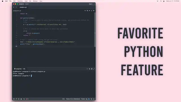Click the Sign in button
This screenshot has width=181, height=102.
pyautogui.click(x=90, y=4)
